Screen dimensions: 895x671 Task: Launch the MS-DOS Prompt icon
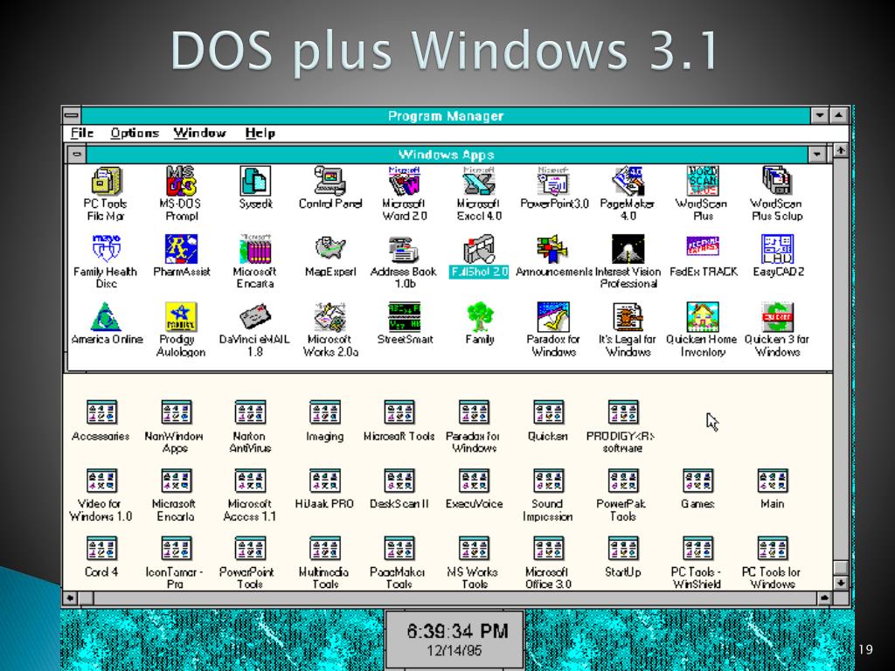point(181,181)
